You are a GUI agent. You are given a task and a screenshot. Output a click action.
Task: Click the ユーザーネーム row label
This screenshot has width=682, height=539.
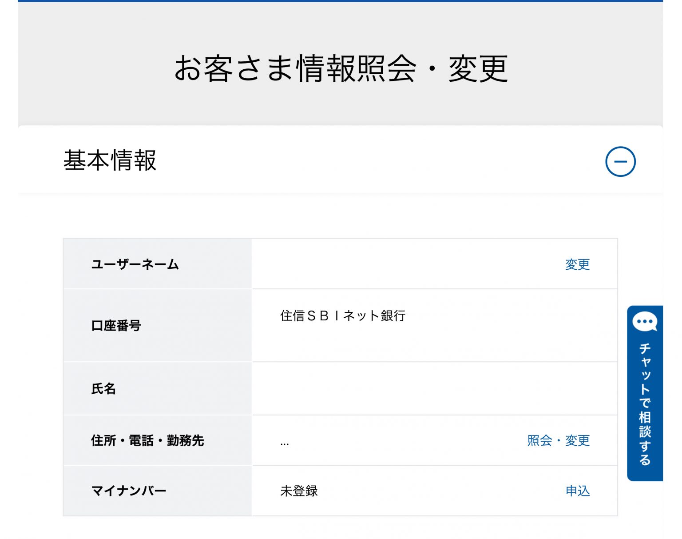click(x=135, y=264)
